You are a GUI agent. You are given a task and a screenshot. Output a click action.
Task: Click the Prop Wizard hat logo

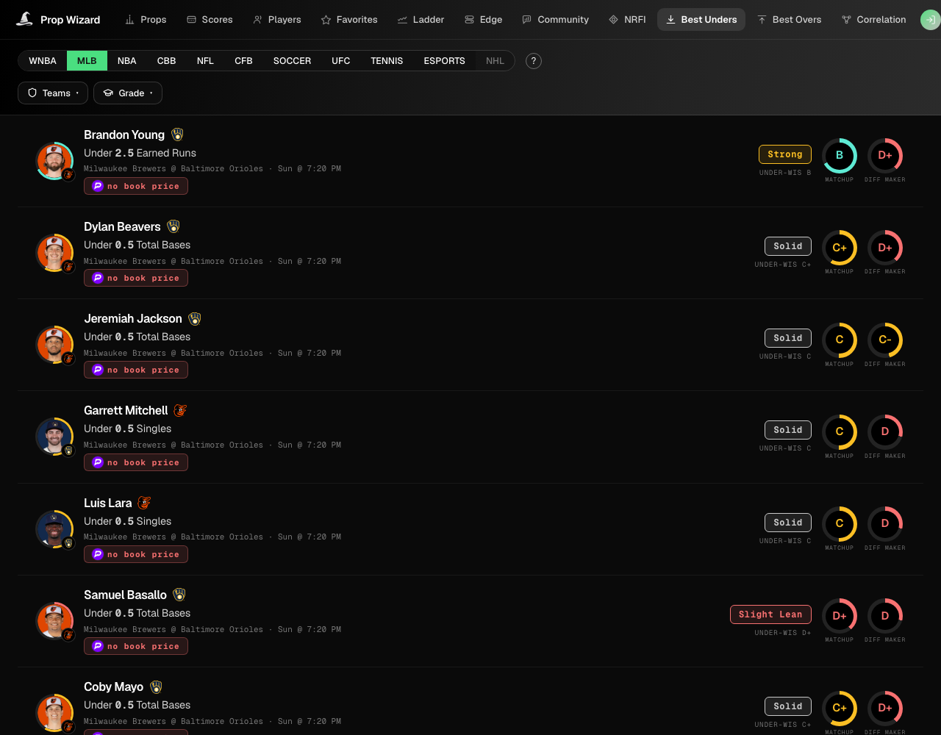click(25, 19)
